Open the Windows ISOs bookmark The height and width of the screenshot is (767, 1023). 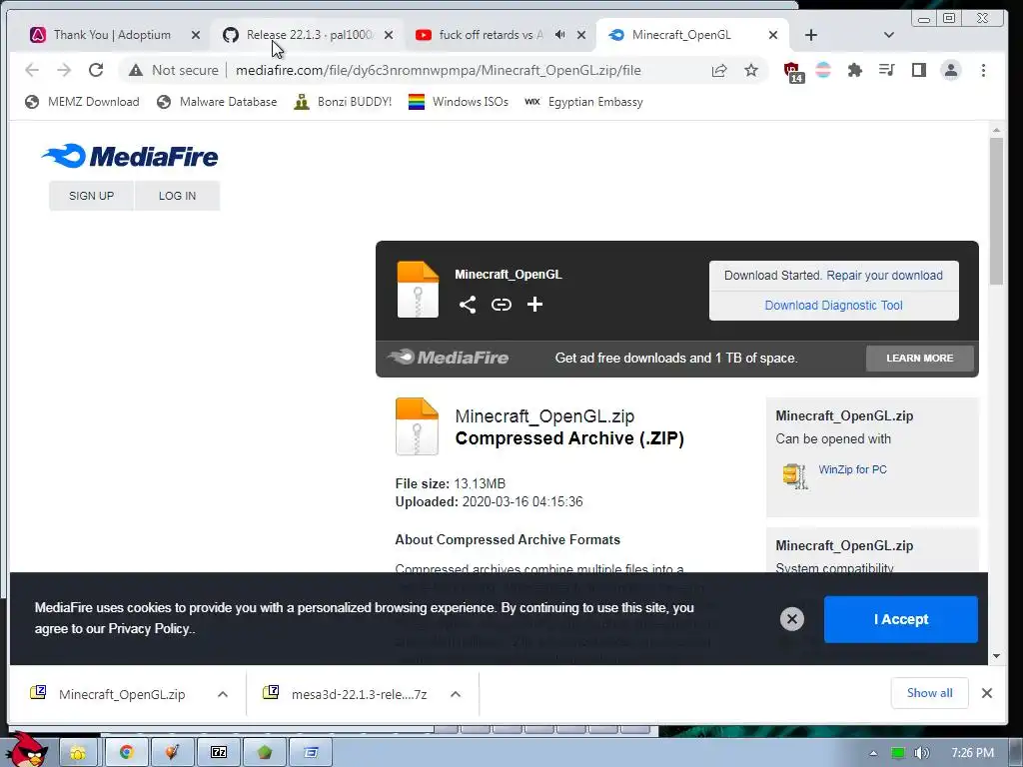click(458, 102)
